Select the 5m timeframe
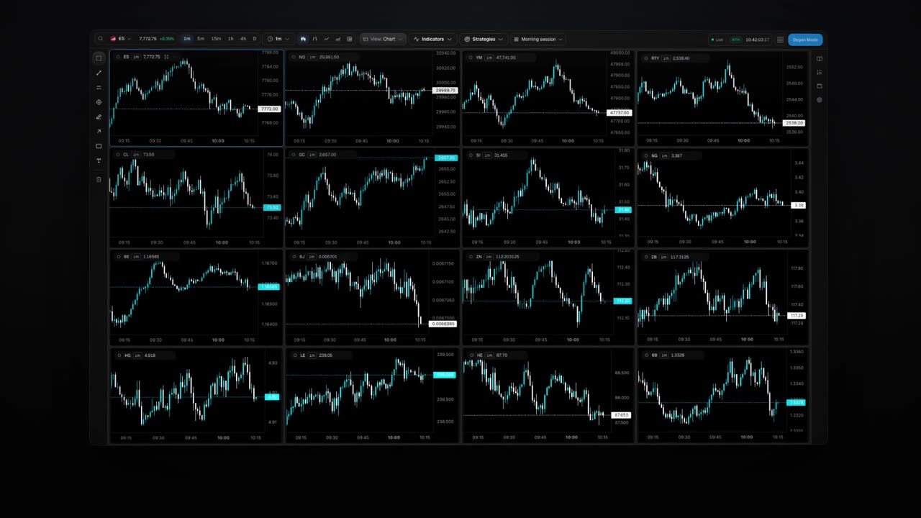The height and width of the screenshot is (518, 921). click(x=201, y=39)
